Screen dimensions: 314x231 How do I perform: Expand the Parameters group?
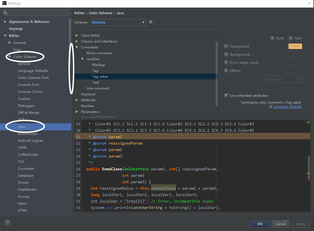[77, 112]
